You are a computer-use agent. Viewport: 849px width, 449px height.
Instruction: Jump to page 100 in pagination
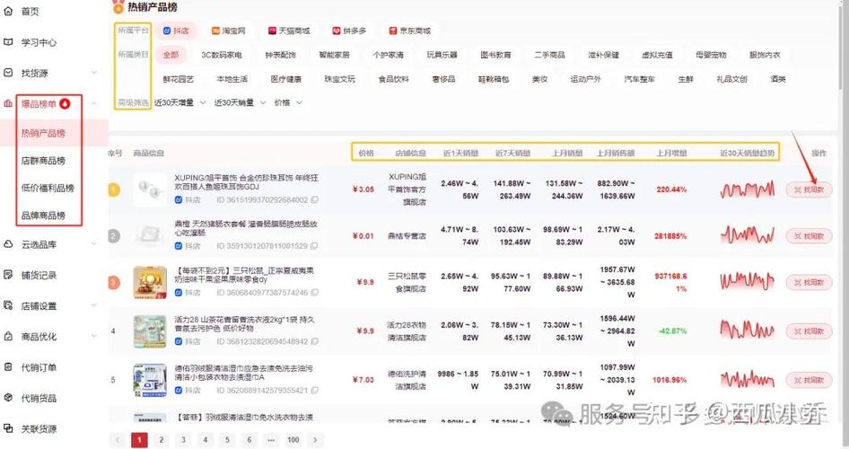pos(293,440)
